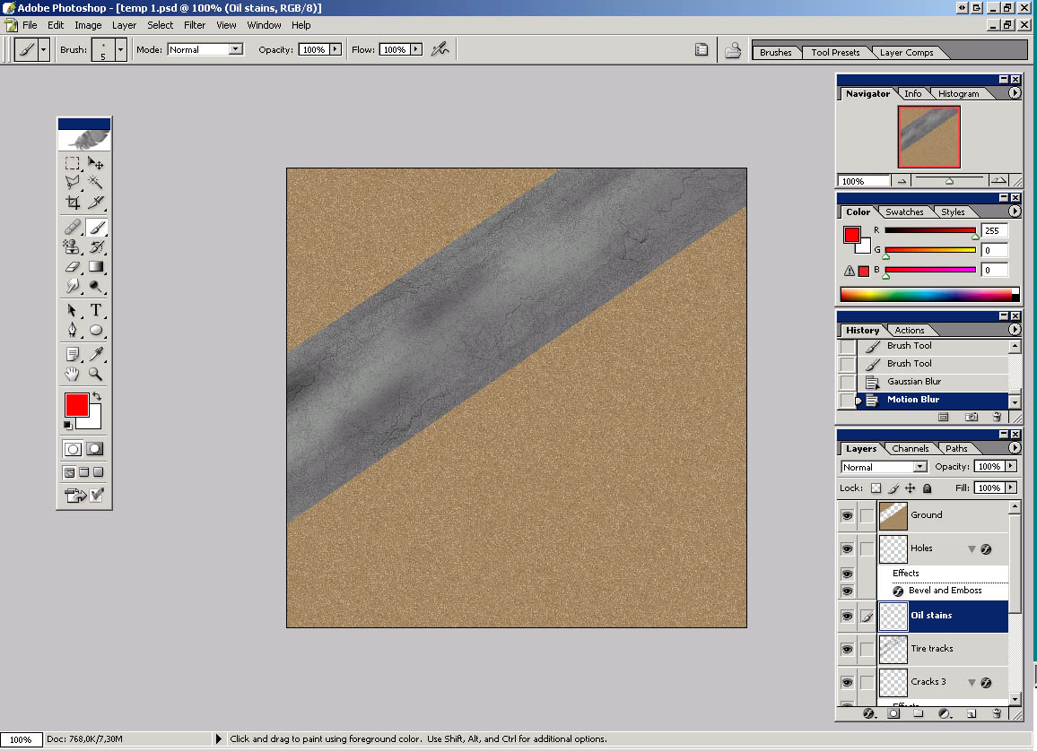Toggle visibility of Tire tracks layer
This screenshot has width=1037, height=751.
tap(846, 649)
